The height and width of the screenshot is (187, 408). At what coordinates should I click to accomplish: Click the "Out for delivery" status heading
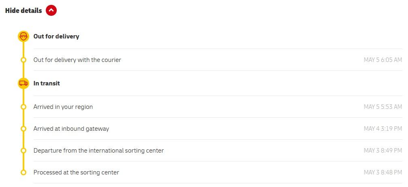[x=56, y=36]
